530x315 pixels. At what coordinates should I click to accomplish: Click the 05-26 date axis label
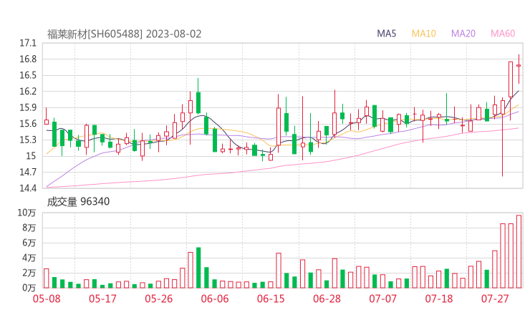point(158,299)
